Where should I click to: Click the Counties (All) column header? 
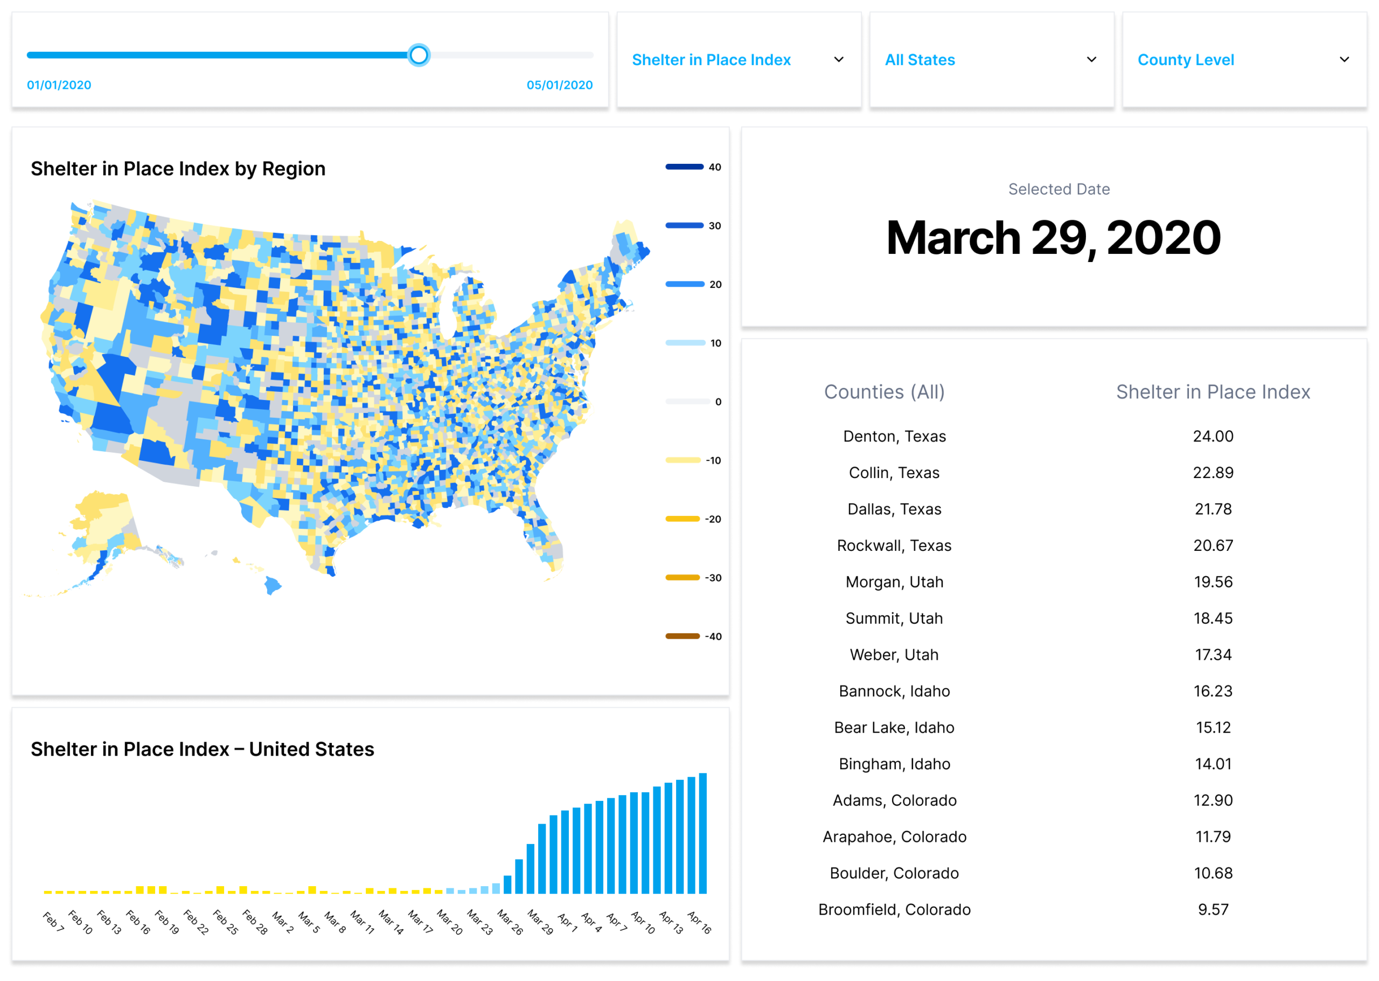(x=883, y=392)
